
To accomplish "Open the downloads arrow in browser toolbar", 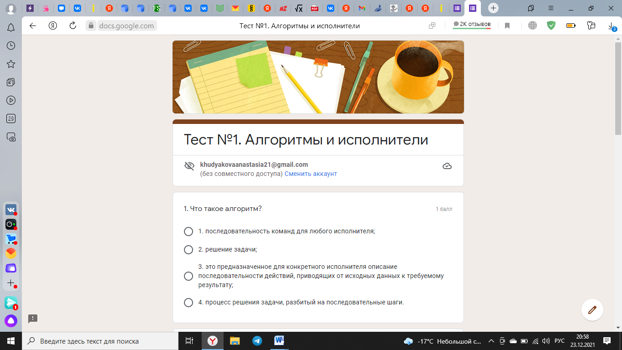I will pos(612,26).
